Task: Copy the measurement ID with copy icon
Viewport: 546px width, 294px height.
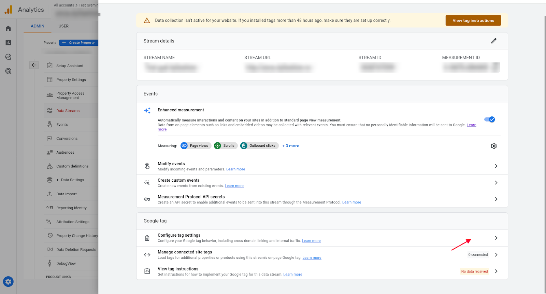Action: [495, 67]
